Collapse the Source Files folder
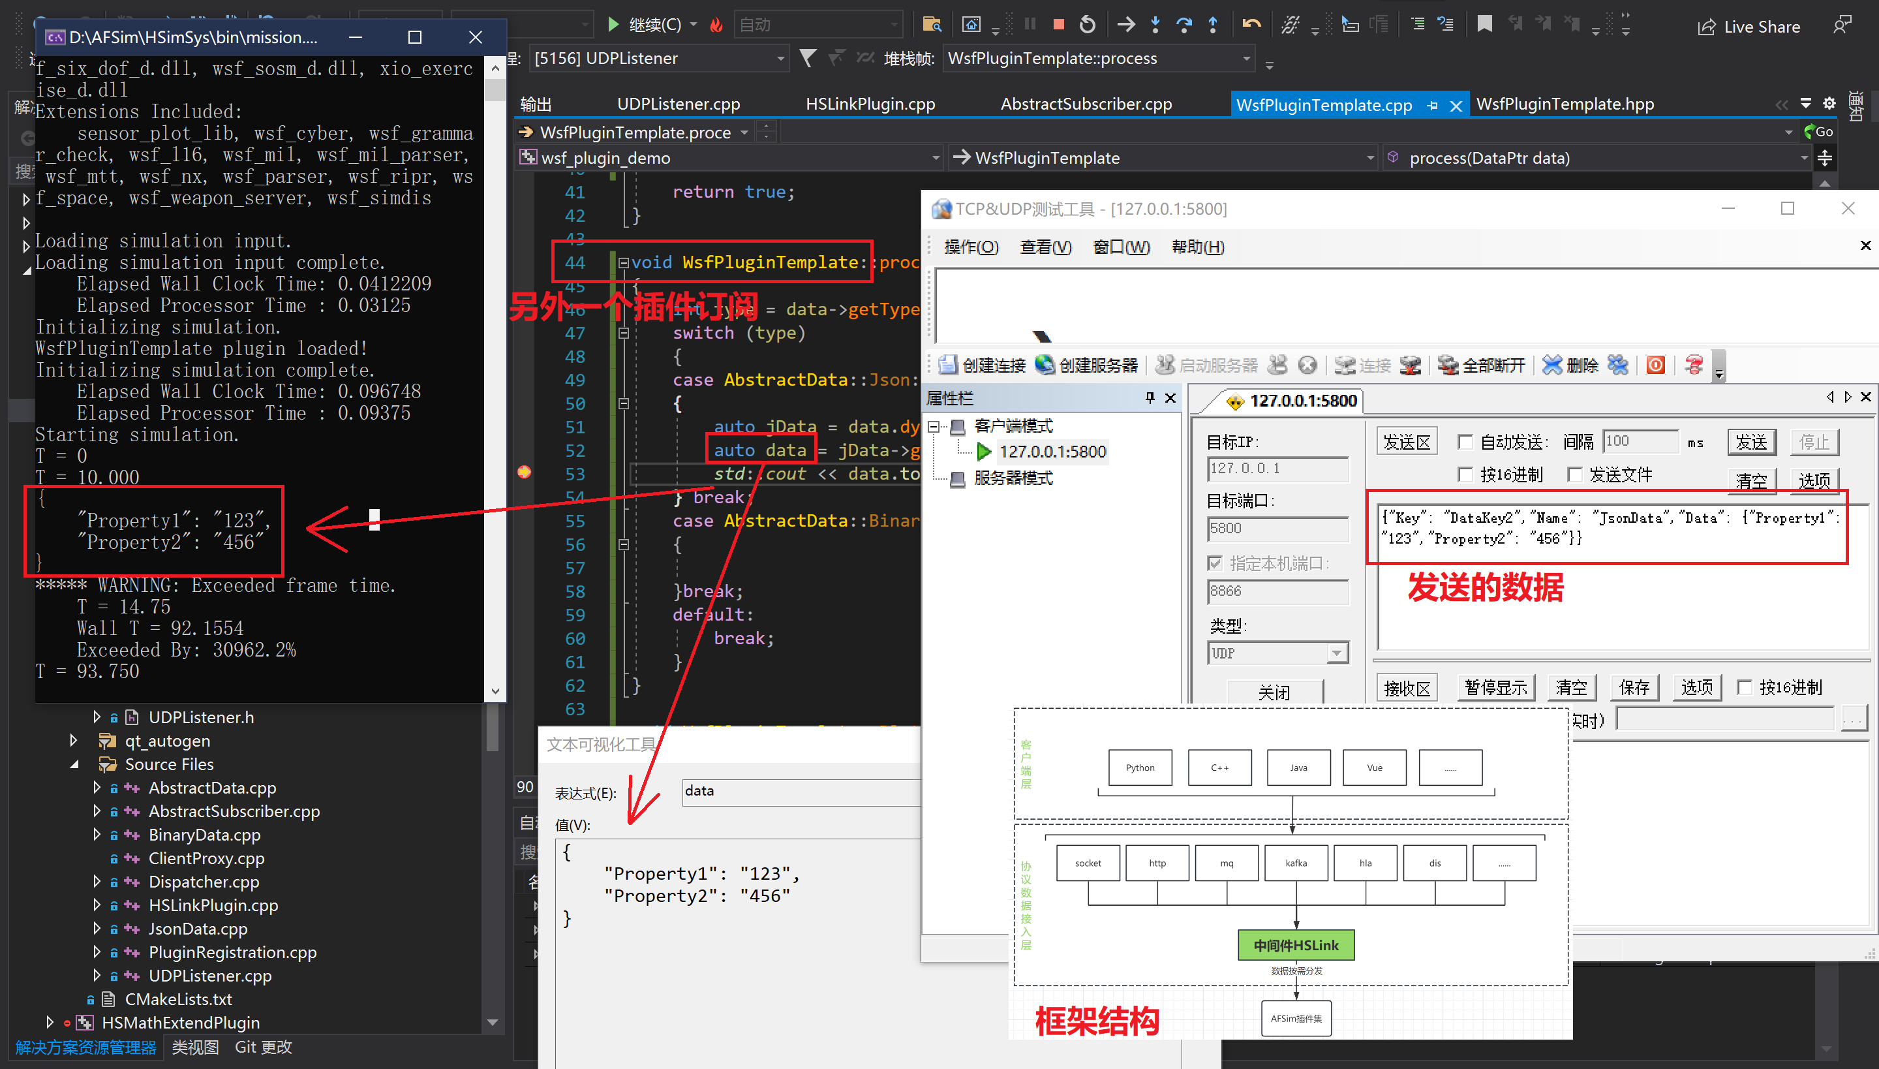Screen dimensions: 1879x1069 [74, 764]
